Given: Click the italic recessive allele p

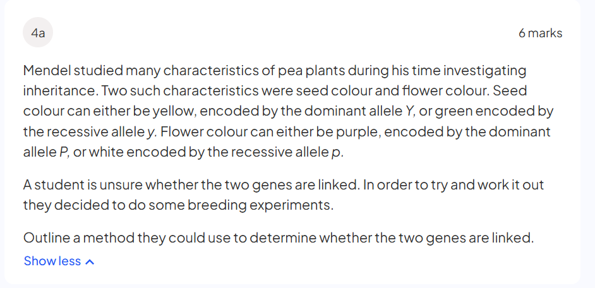Looking at the screenshot, I should (x=335, y=152).
